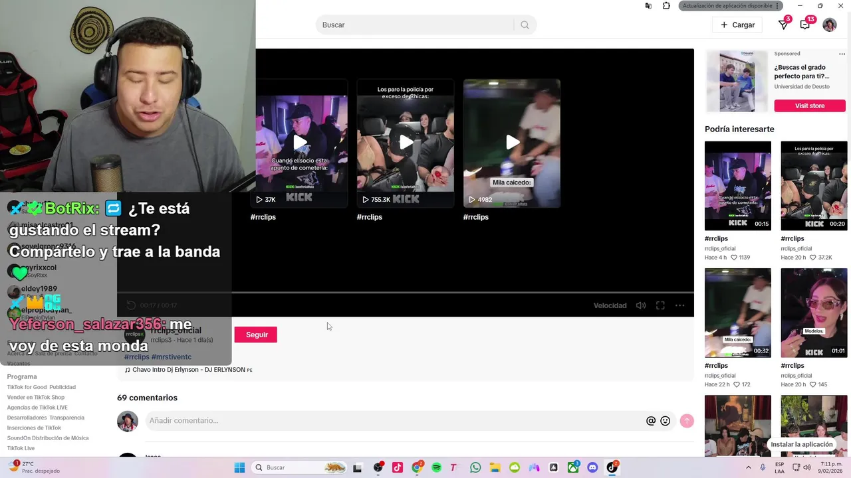Open the extensions puzzle icon
Screen dimensions: 851x478
click(666, 6)
